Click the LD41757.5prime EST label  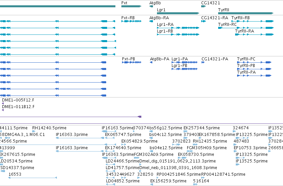point(123,168)
